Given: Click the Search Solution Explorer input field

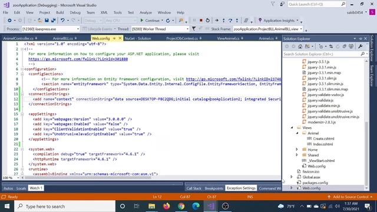Looking at the screenshot, I should pyautogui.click(x=322, y=54).
